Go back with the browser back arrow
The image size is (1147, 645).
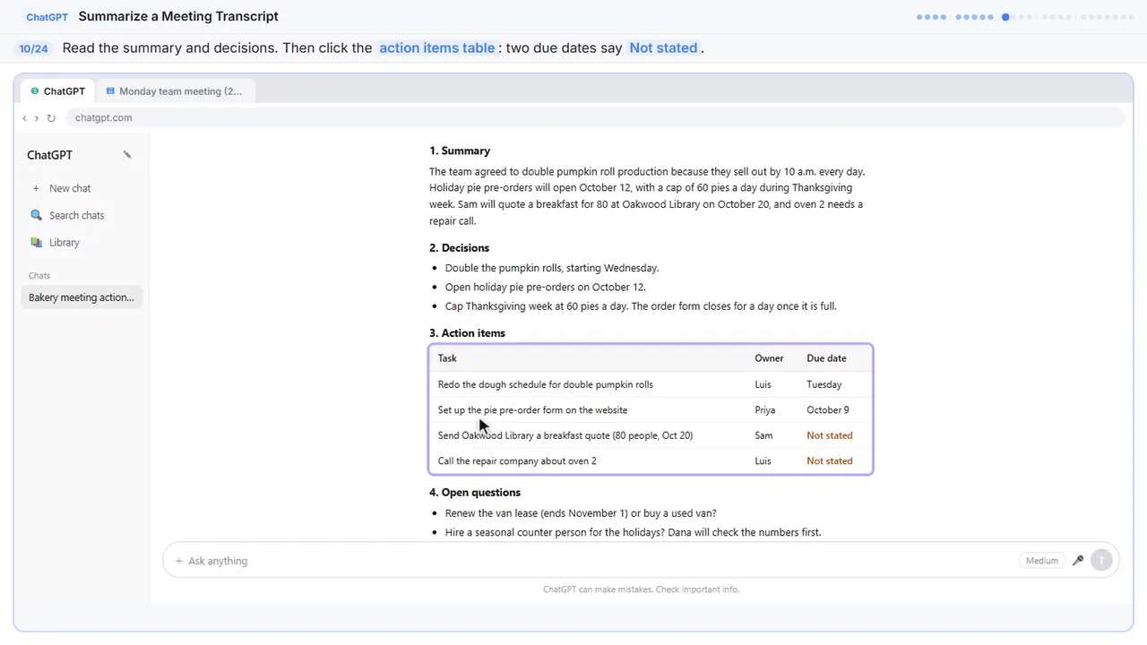tap(24, 117)
